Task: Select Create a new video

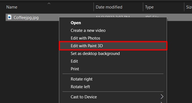Action: pyautogui.click(x=113, y=30)
